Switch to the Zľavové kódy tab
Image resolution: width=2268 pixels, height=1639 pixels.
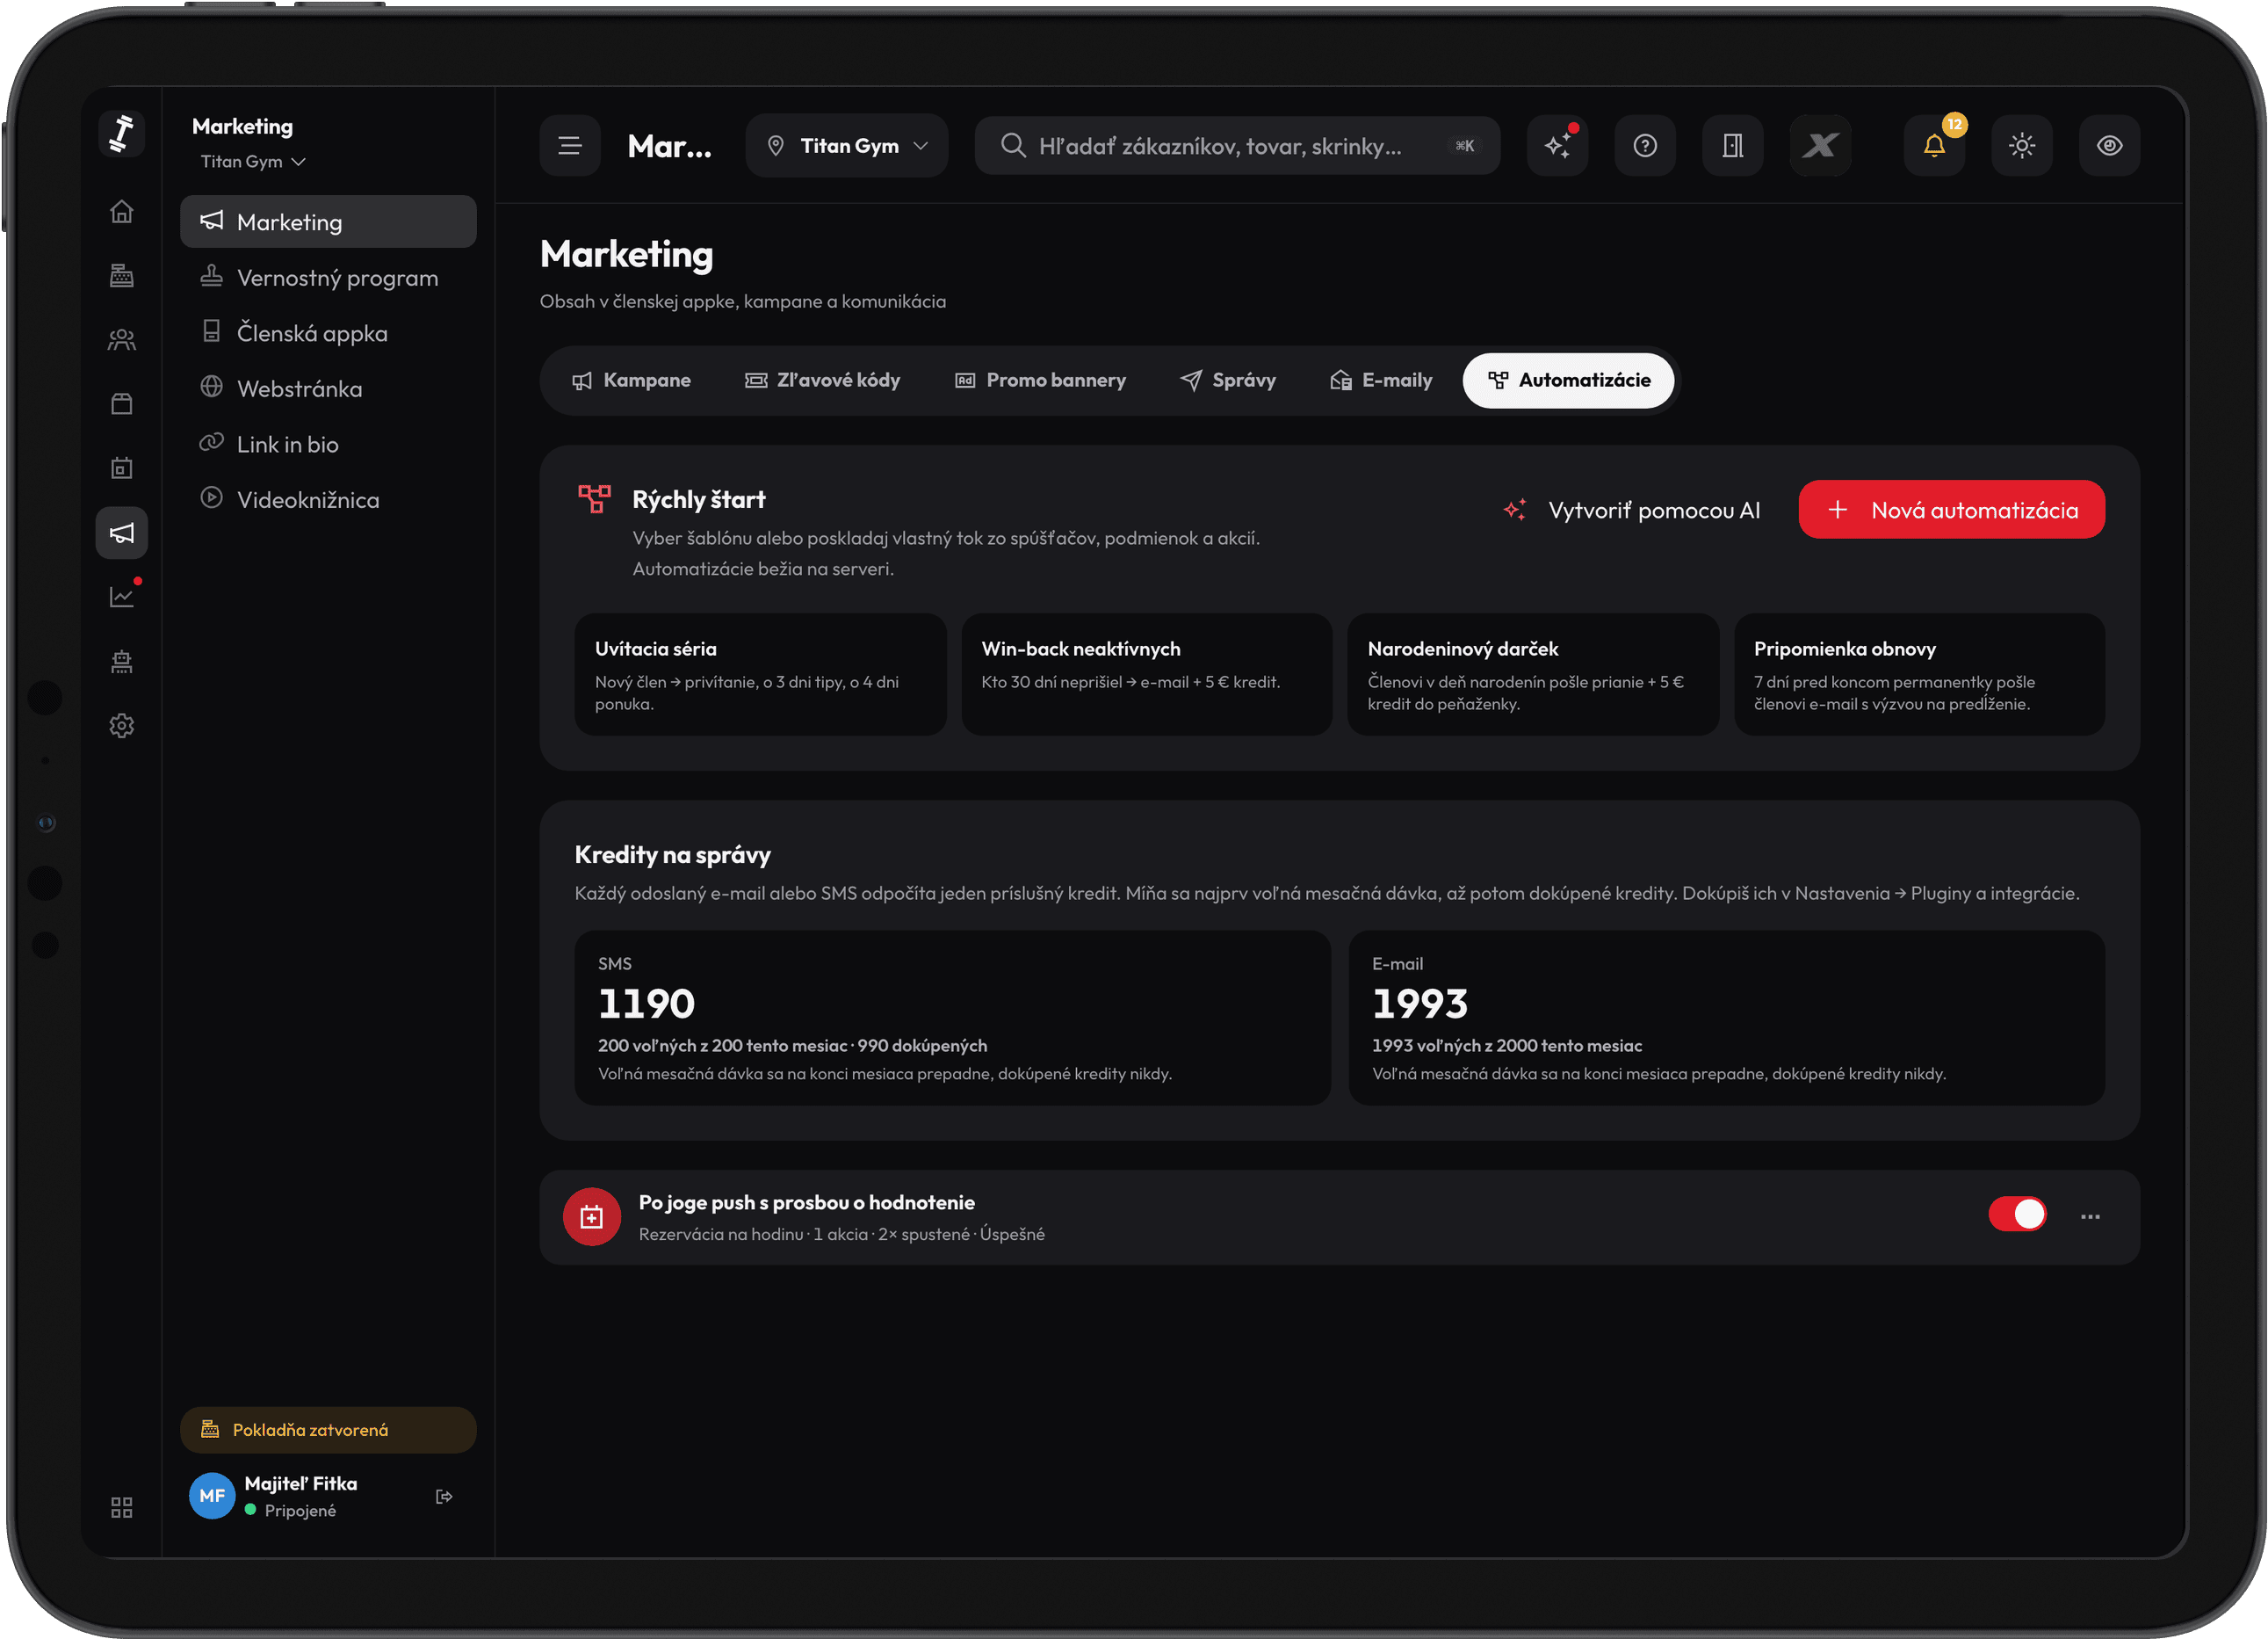pyautogui.click(x=823, y=381)
